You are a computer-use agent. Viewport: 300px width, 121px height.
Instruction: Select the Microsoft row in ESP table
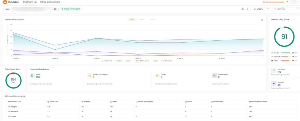click(x=151, y=111)
